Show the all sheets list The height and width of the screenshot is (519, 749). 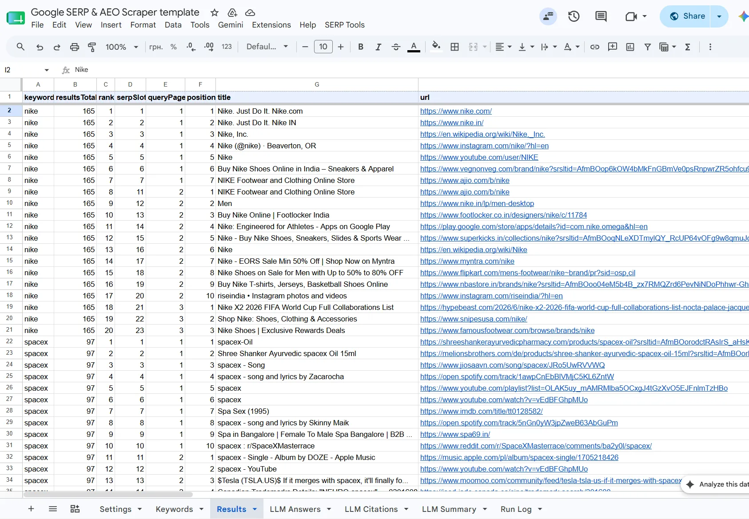click(53, 509)
